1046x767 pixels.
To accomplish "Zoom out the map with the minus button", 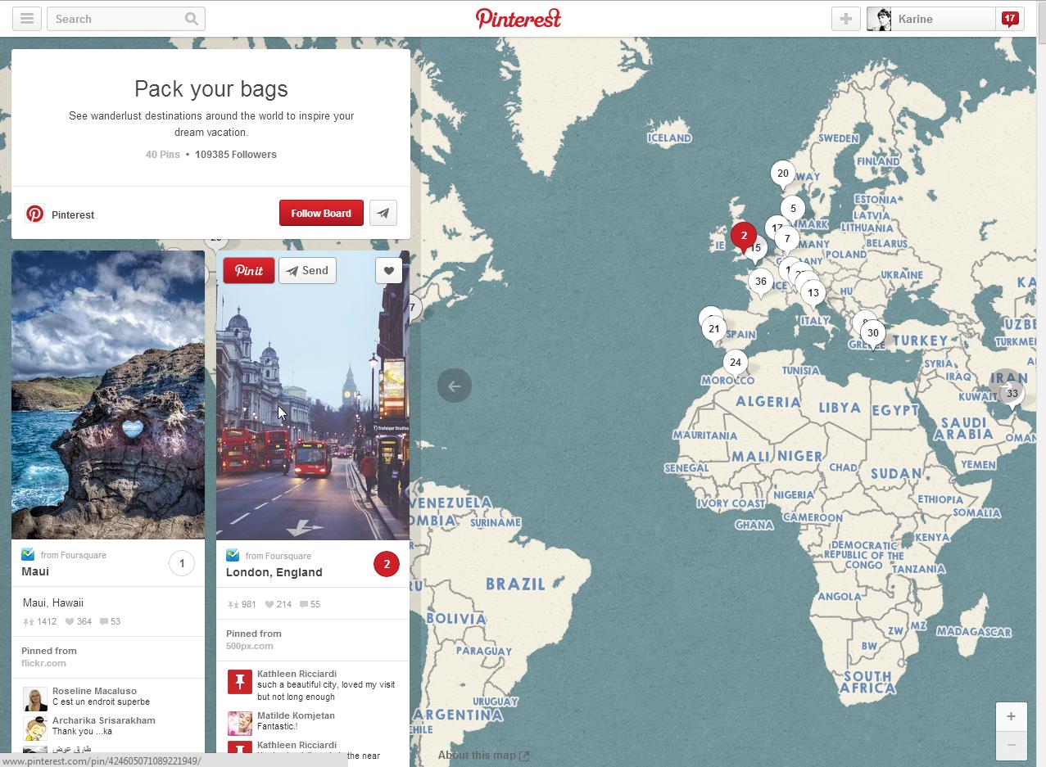I will pyautogui.click(x=1011, y=745).
